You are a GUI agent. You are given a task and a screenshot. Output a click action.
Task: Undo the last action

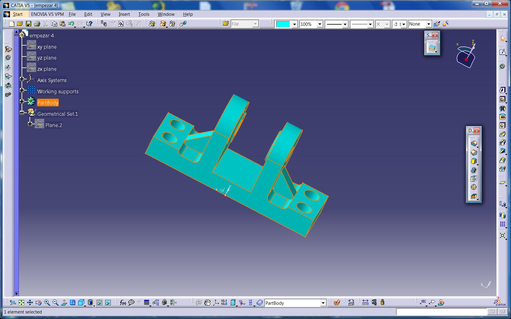tap(71, 24)
